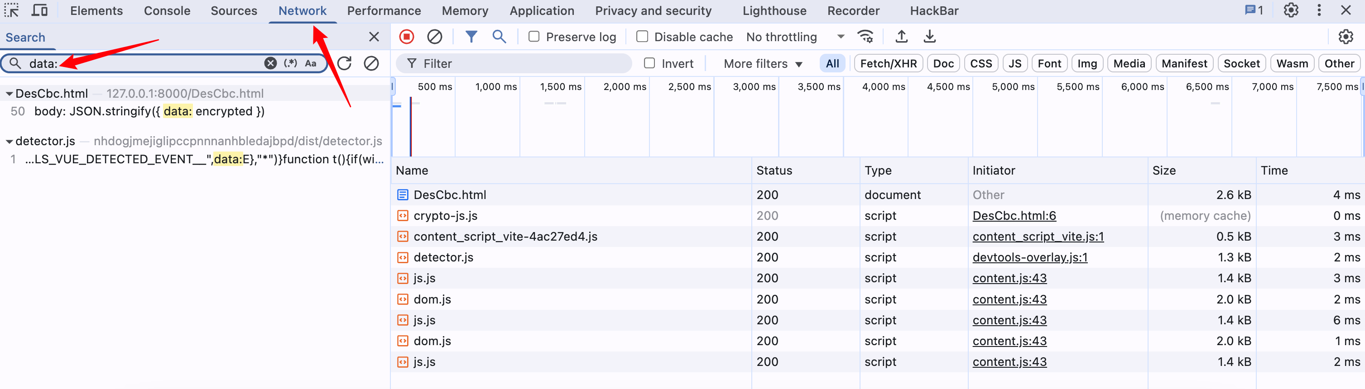Open devtools-overlay.js:1 initiator link
Screen dimensions: 1365x389
point(1029,258)
